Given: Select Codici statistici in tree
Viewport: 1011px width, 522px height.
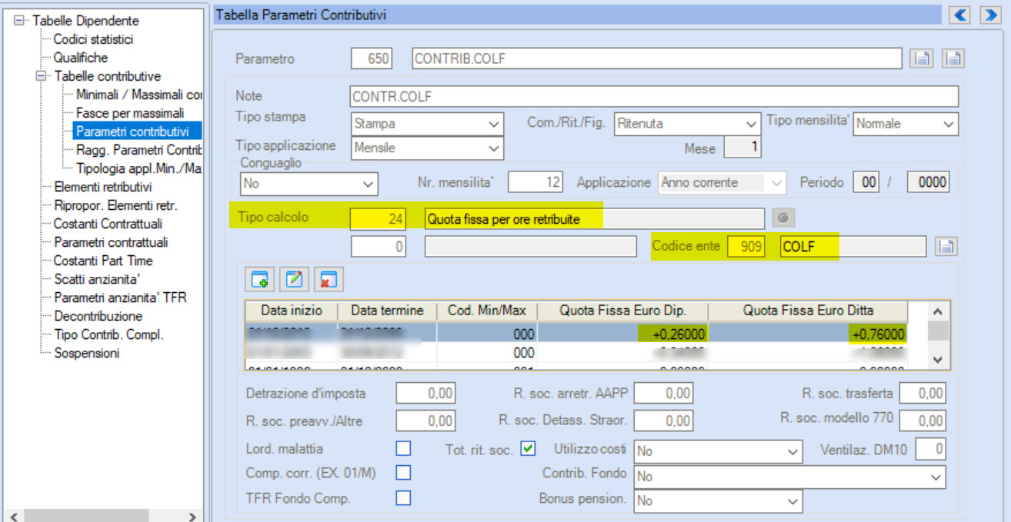Looking at the screenshot, I should coord(93,39).
